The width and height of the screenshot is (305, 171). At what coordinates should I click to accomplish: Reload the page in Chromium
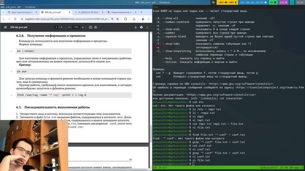15,19
